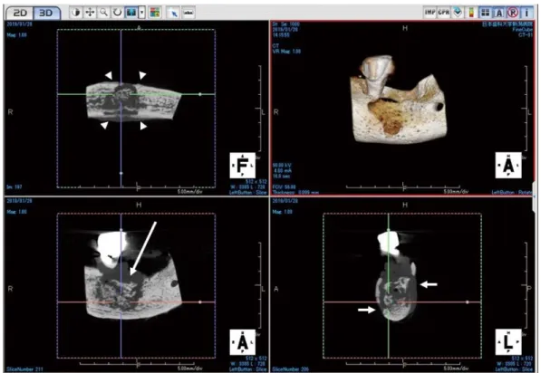Grab the blue crosshair line bottom handle in axial view
This screenshot has width=541, height=373.
coord(121,173)
